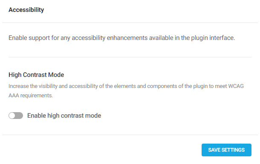Click the word 'SETTINGS' on the blue button
Viewport: 260px width, 164px height.
pyautogui.click(x=233, y=150)
